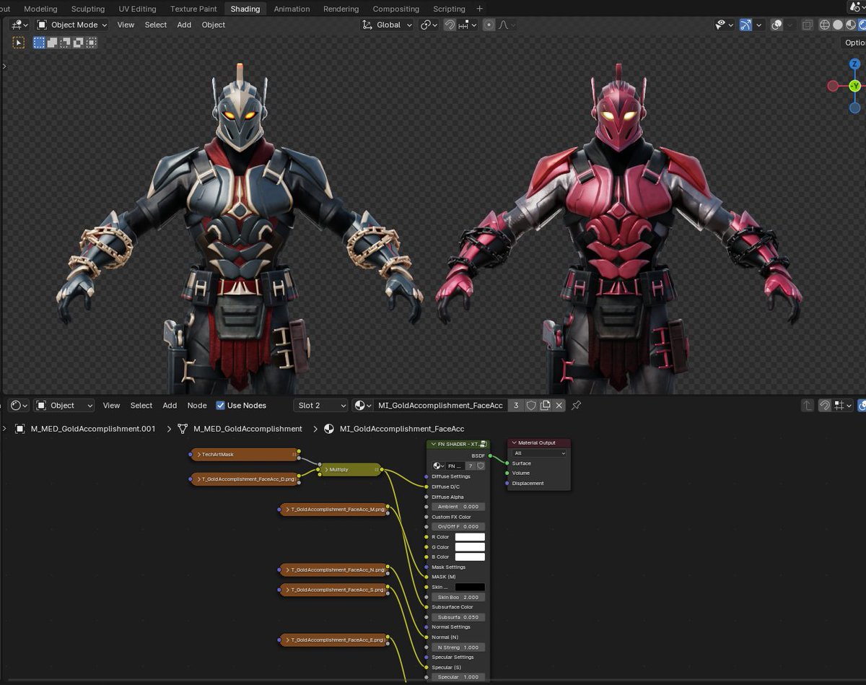Open the viewport Select menu
866x685 pixels.
click(x=156, y=25)
